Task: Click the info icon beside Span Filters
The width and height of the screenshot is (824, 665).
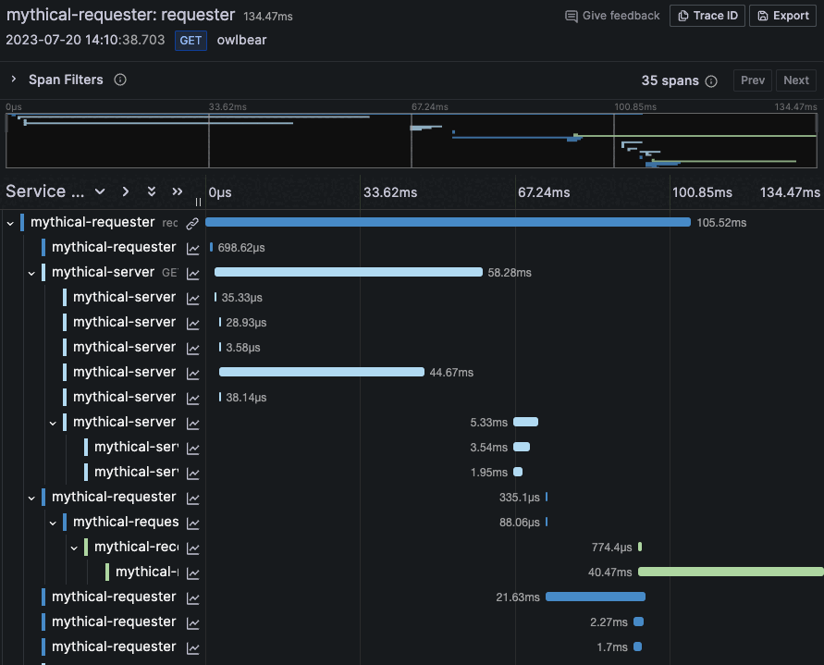Action: tap(120, 80)
